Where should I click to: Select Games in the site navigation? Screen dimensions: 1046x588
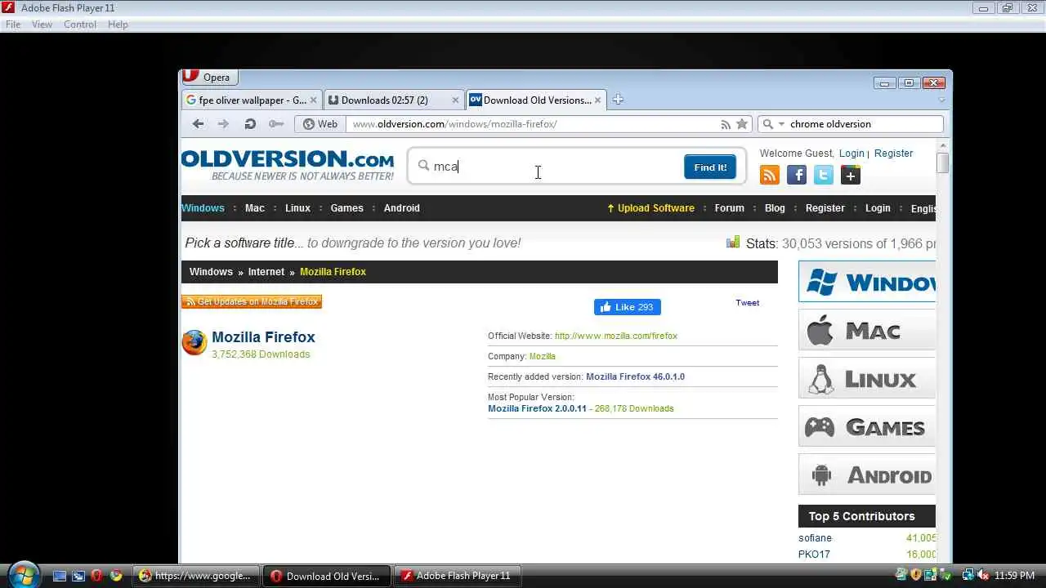346,208
